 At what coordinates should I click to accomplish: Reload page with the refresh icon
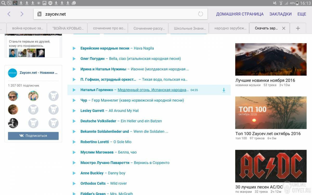[x=200, y=14]
